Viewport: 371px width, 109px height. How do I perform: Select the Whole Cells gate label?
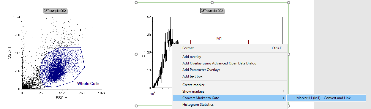pyautogui.click(x=88, y=84)
